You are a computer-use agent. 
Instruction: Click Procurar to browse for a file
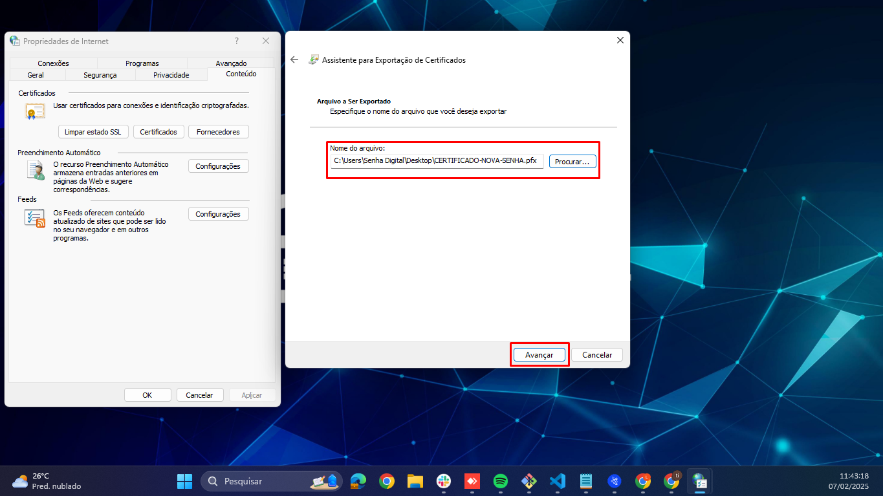tap(572, 162)
